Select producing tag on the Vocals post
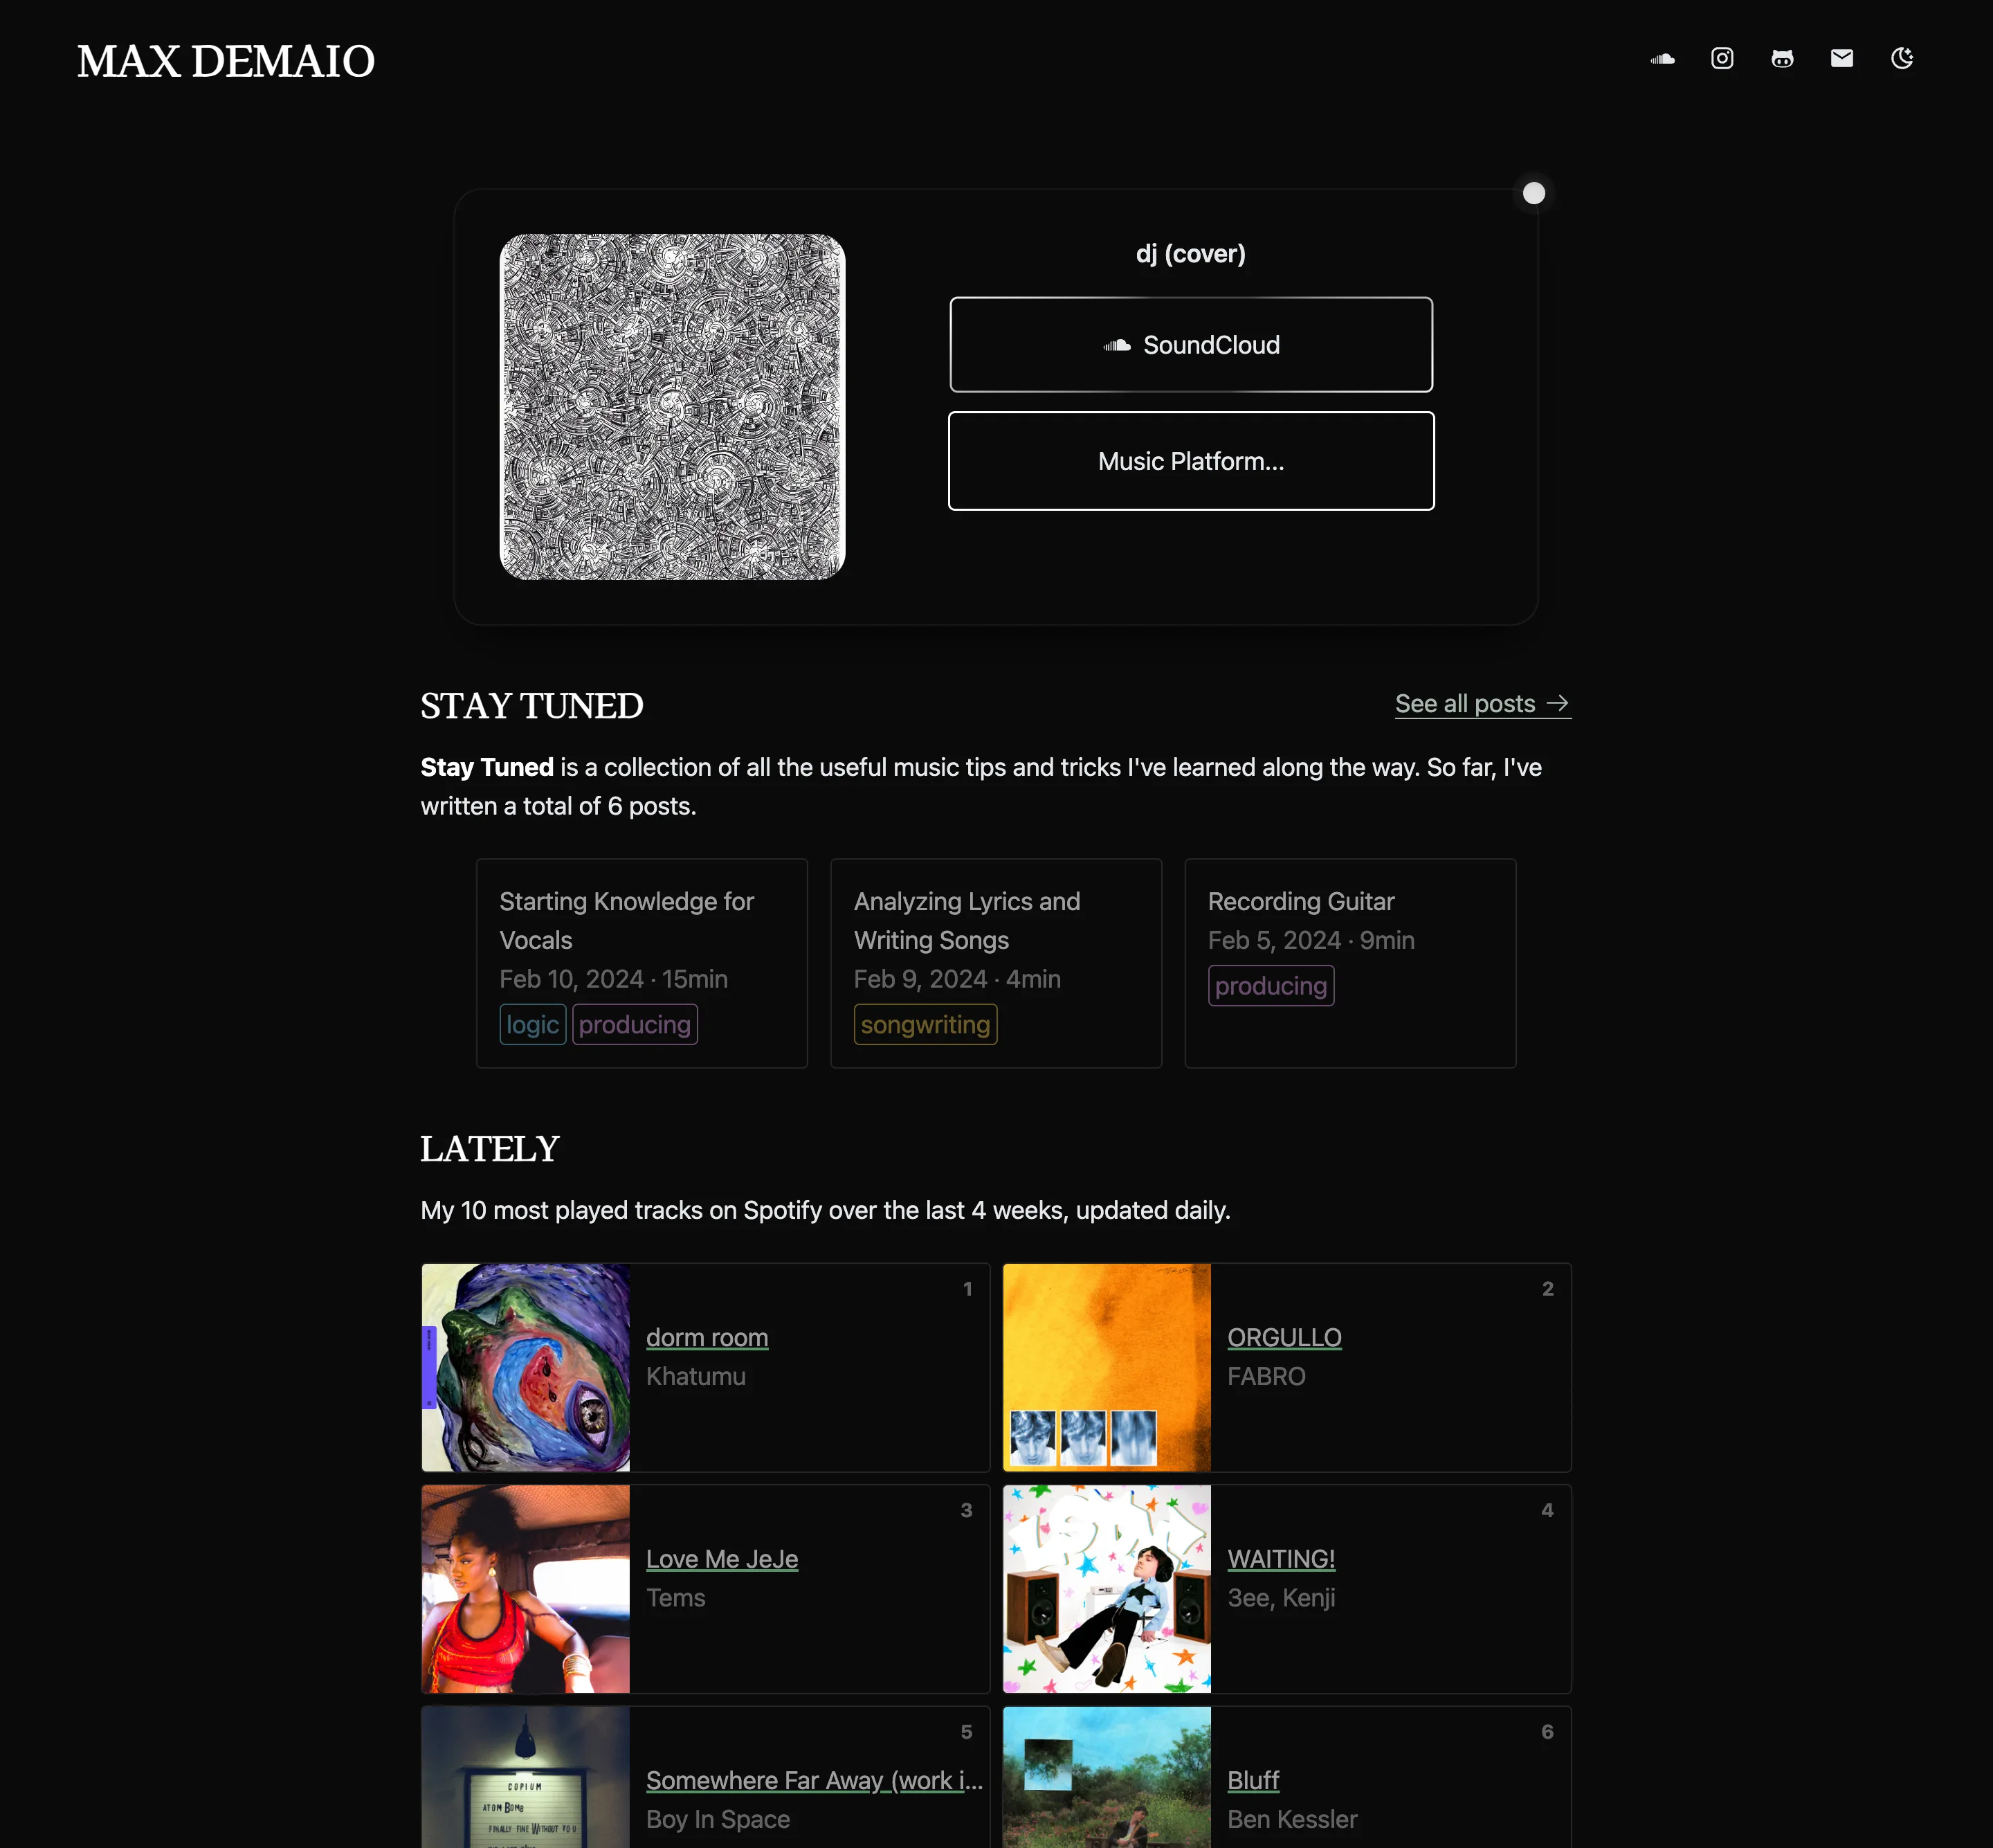The height and width of the screenshot is (1848, 1993). pos(635,1024)
